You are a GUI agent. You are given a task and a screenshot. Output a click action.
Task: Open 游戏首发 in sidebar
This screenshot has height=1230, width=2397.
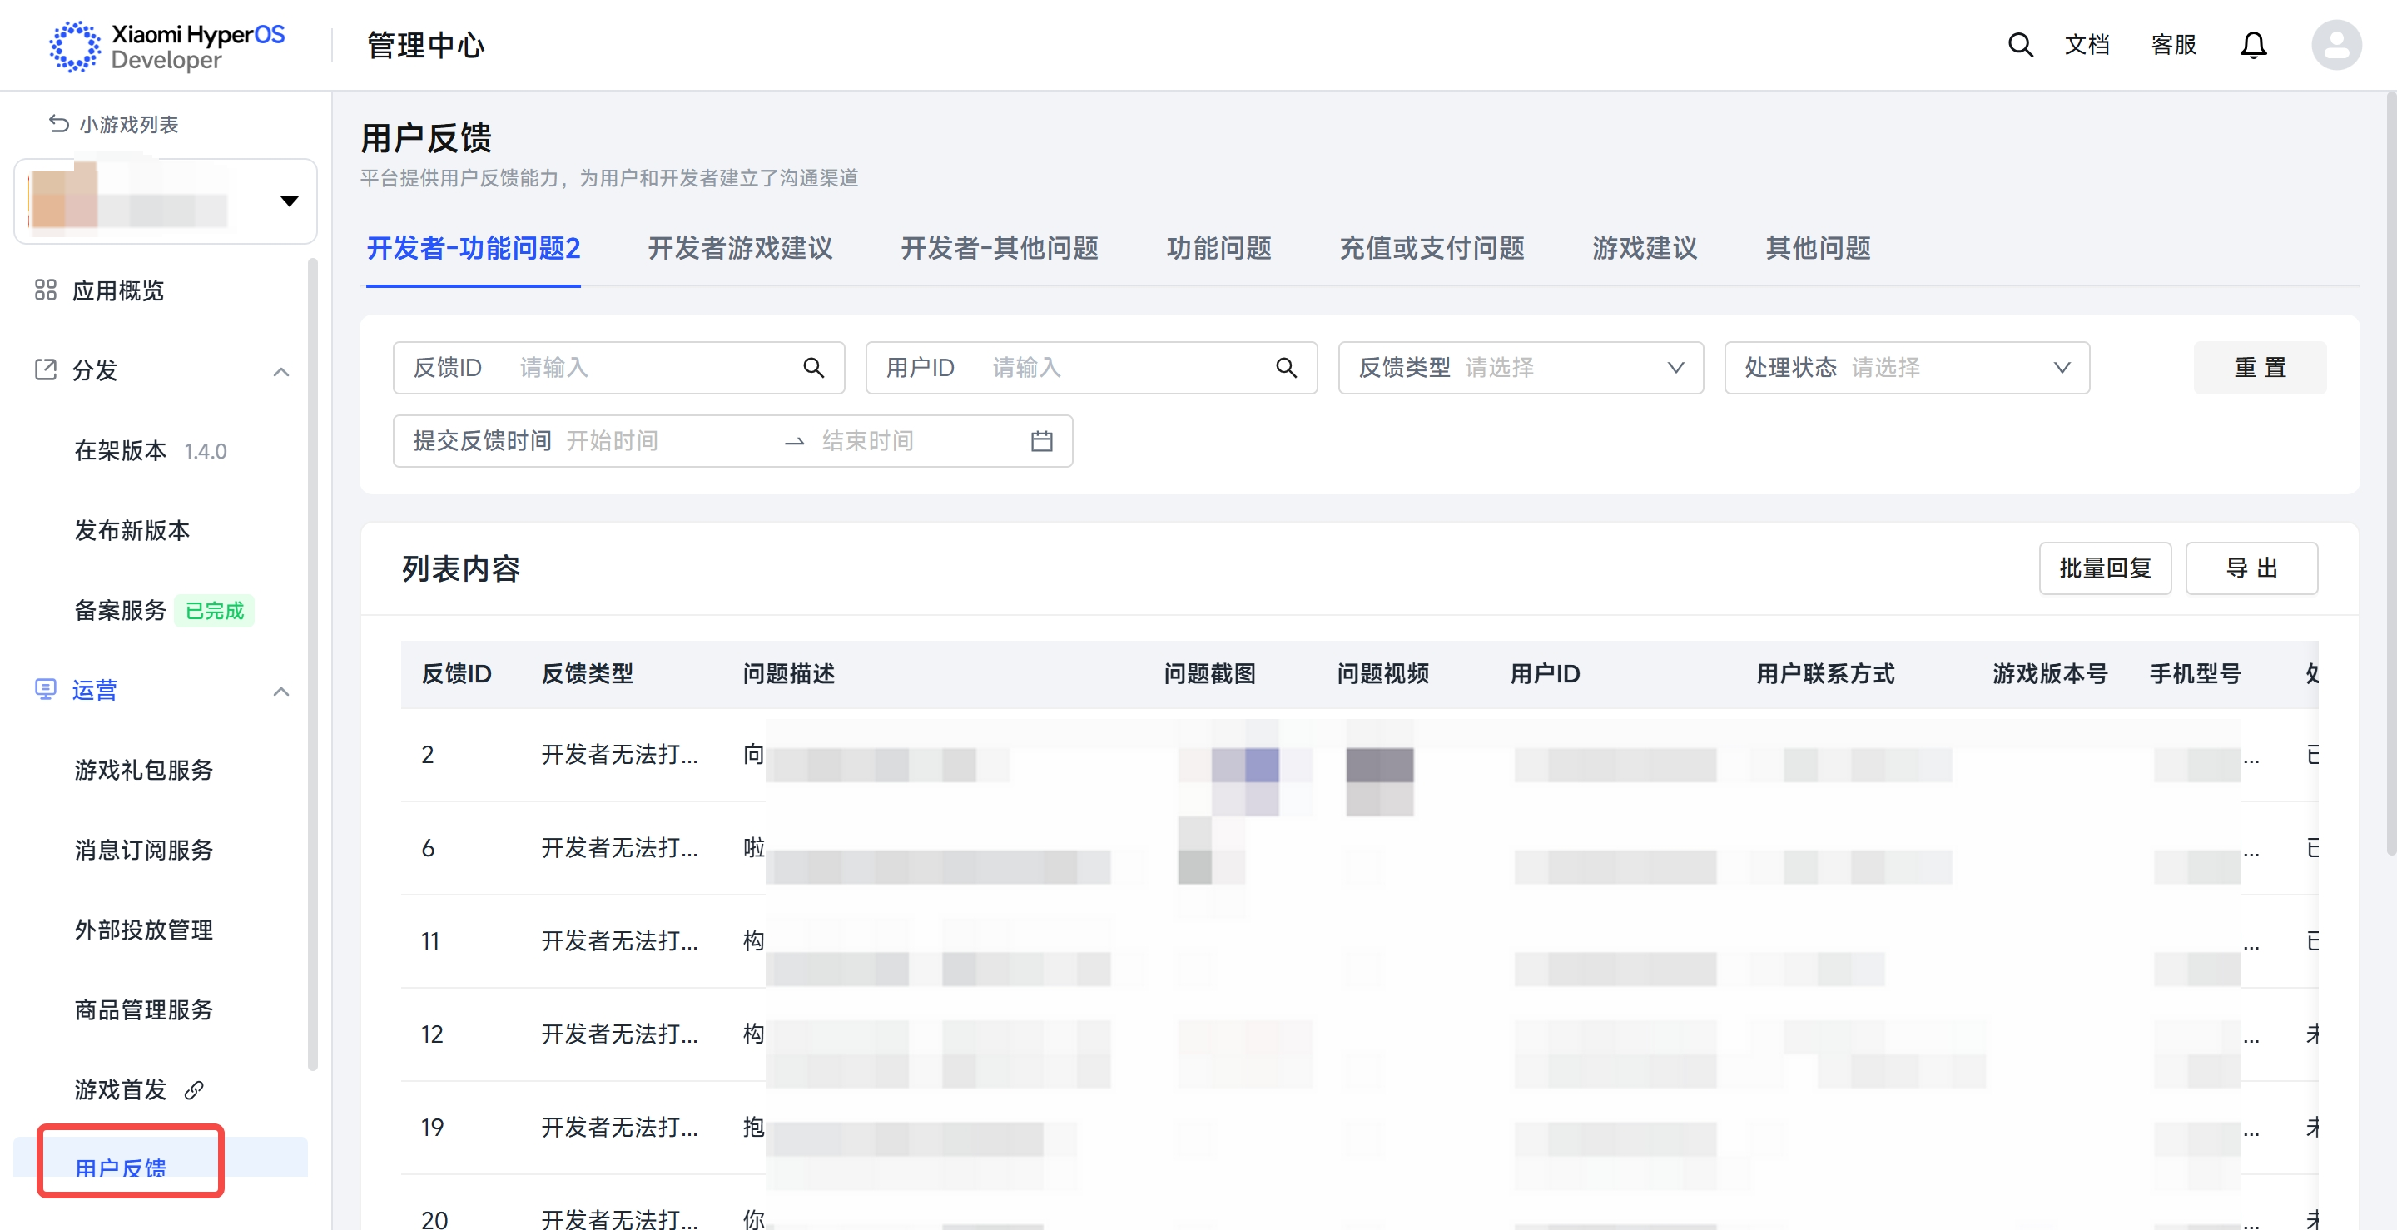(x=120, y=1089)
